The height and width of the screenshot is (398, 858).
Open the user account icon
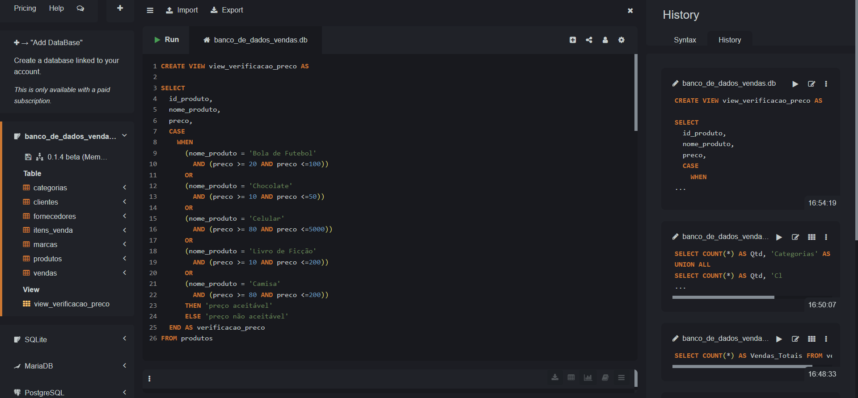click(x=605, y=40)
